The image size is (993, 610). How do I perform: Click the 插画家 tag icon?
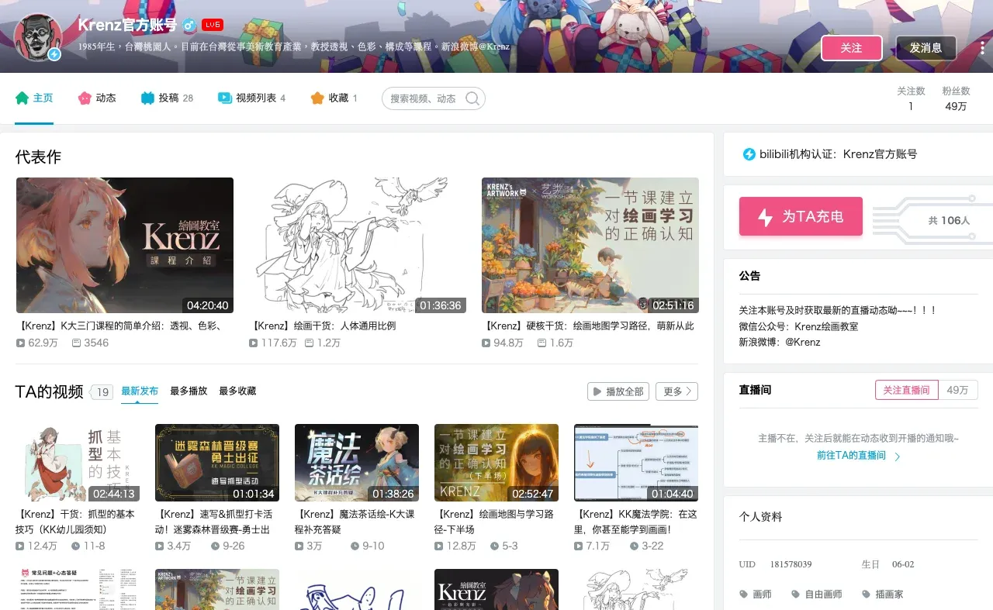[866, 594]
